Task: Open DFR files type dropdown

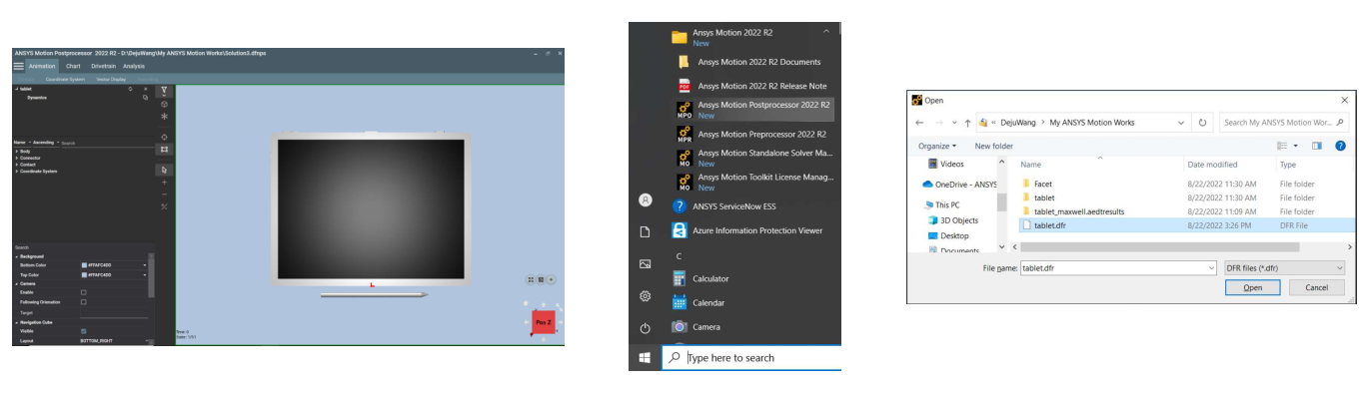Action: pyautogui.click(x=1284, y=268)
